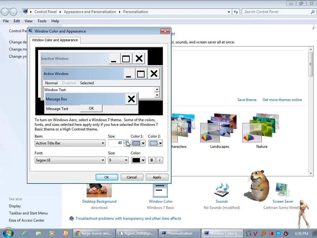Click the orange magnifier tray icon

263,234
